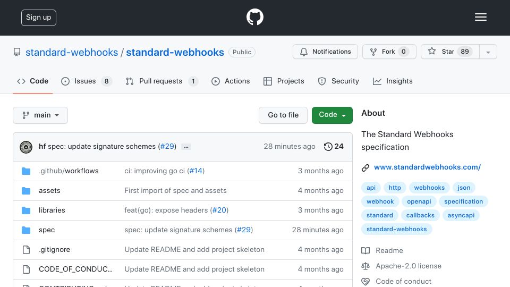
Task: Click the callbacks topic tag
Action: click(420, 215)
